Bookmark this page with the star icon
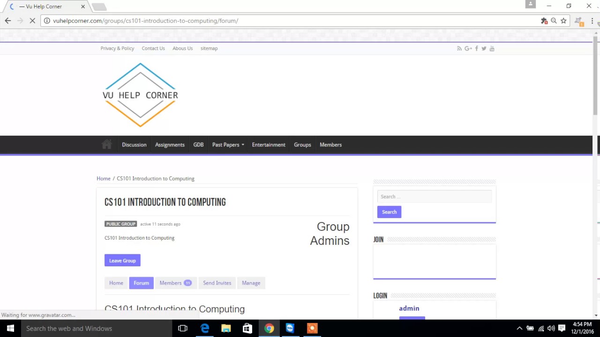The width and height of the screenshot is (600, 337). [x=563, y=21]
